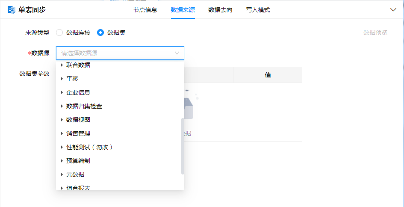Click the 单表同步 node icon
The image size is (404, 207).
tap(12, 10)
